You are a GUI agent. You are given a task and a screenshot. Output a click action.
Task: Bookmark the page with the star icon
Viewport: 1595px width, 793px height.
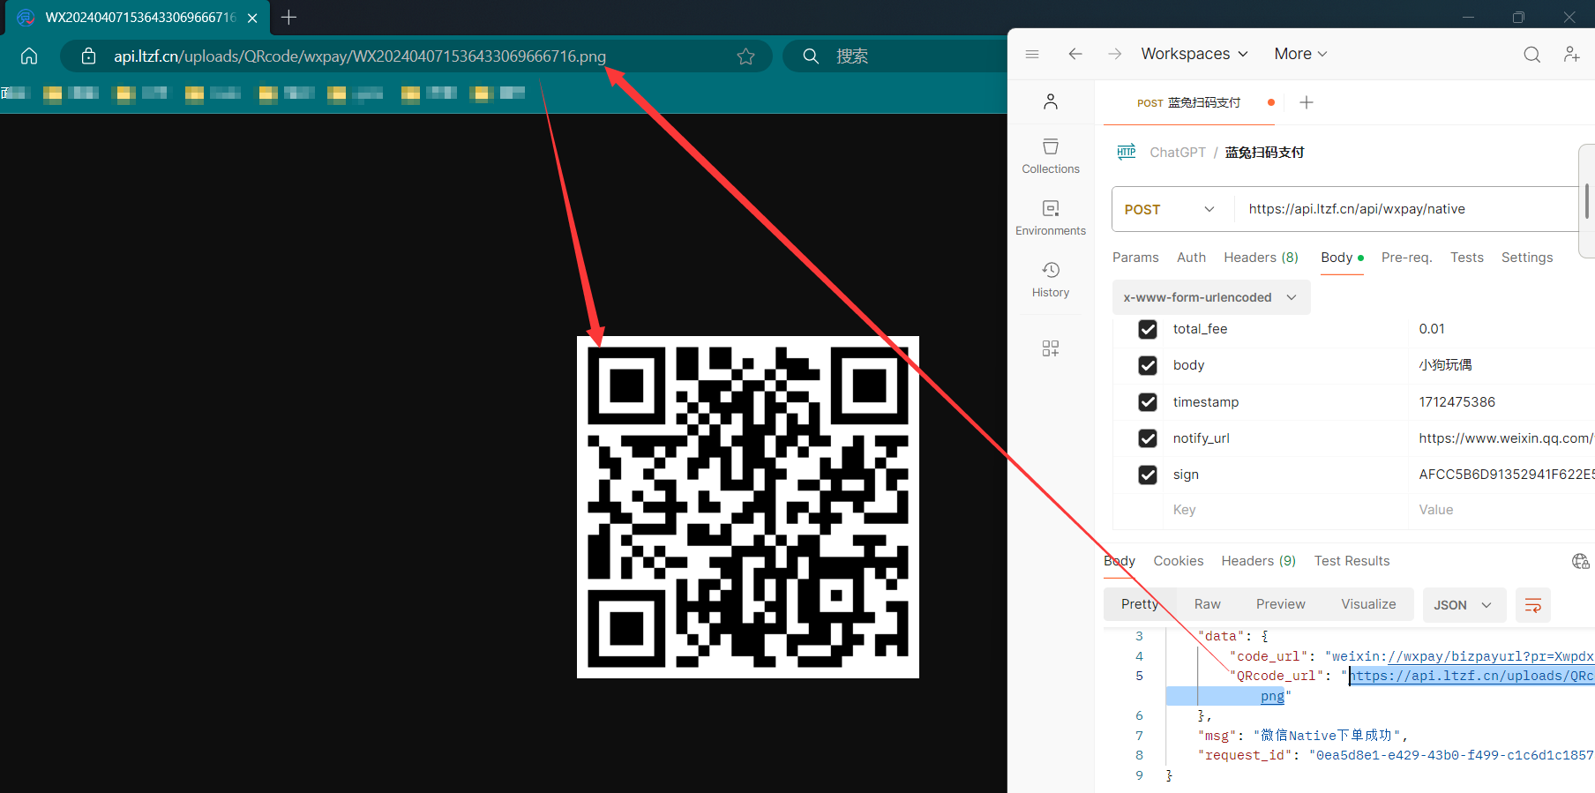745,56
